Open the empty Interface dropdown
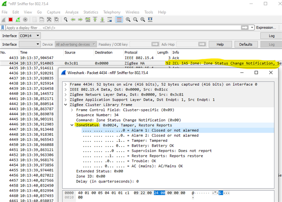The image size is (282, 202). (x=30, y=44)
